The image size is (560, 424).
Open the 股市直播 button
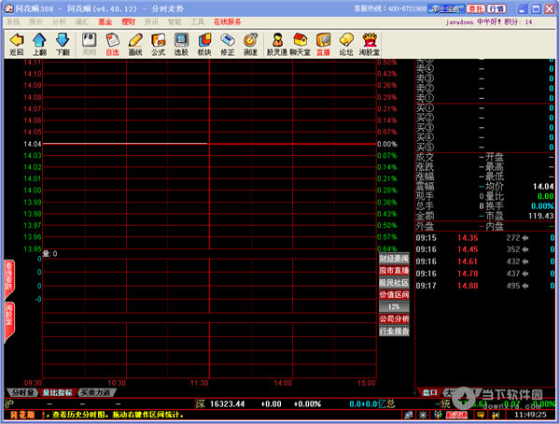394,271
